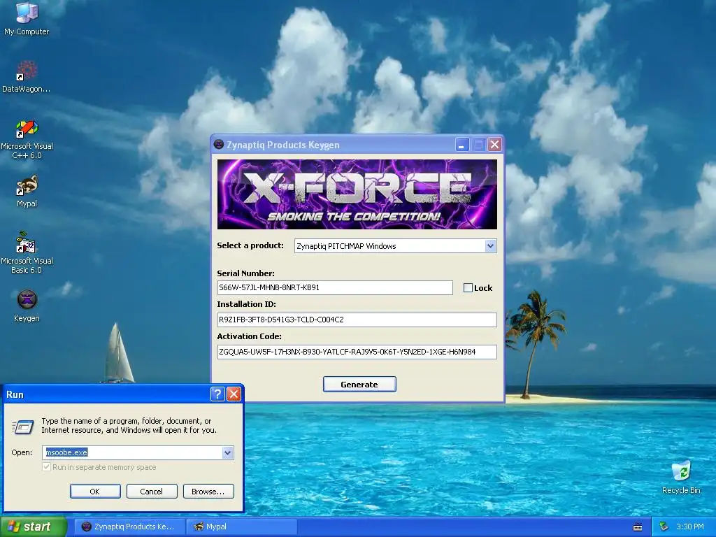The height and width of the screenshot is (537, 716).
Task: Click Browse... in the Run dialog
Action: [208, 492]
